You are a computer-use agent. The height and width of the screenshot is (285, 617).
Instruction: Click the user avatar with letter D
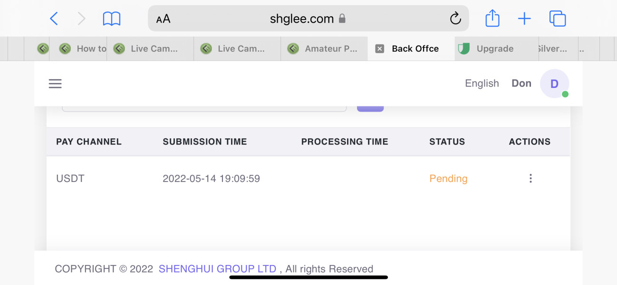[554, 84]
